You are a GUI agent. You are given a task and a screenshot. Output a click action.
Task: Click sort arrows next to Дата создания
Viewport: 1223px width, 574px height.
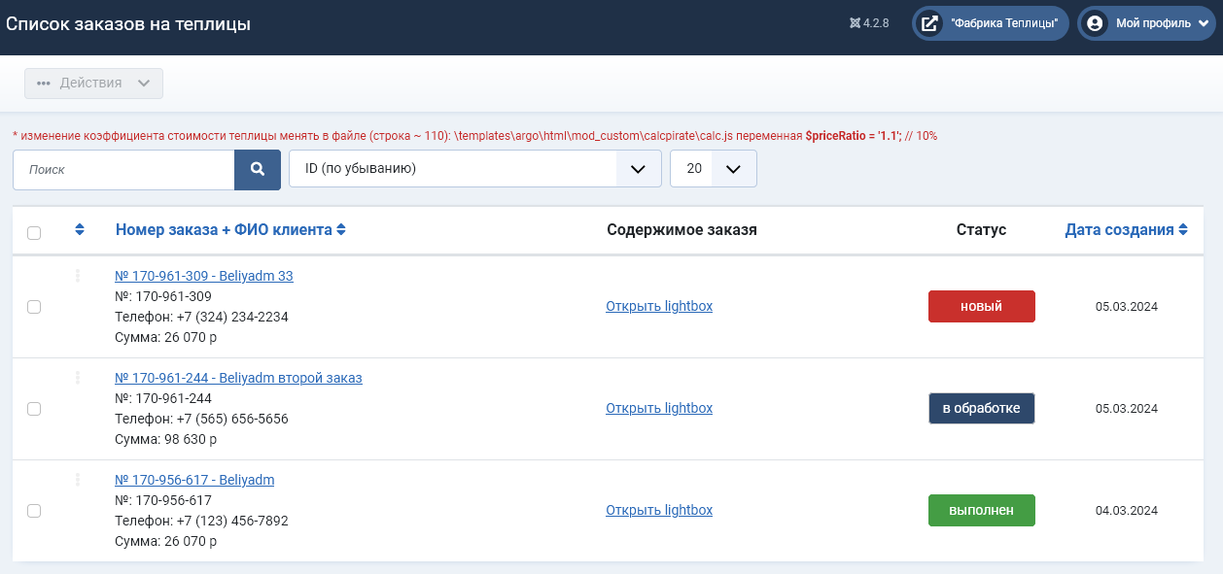[1183, 230]
